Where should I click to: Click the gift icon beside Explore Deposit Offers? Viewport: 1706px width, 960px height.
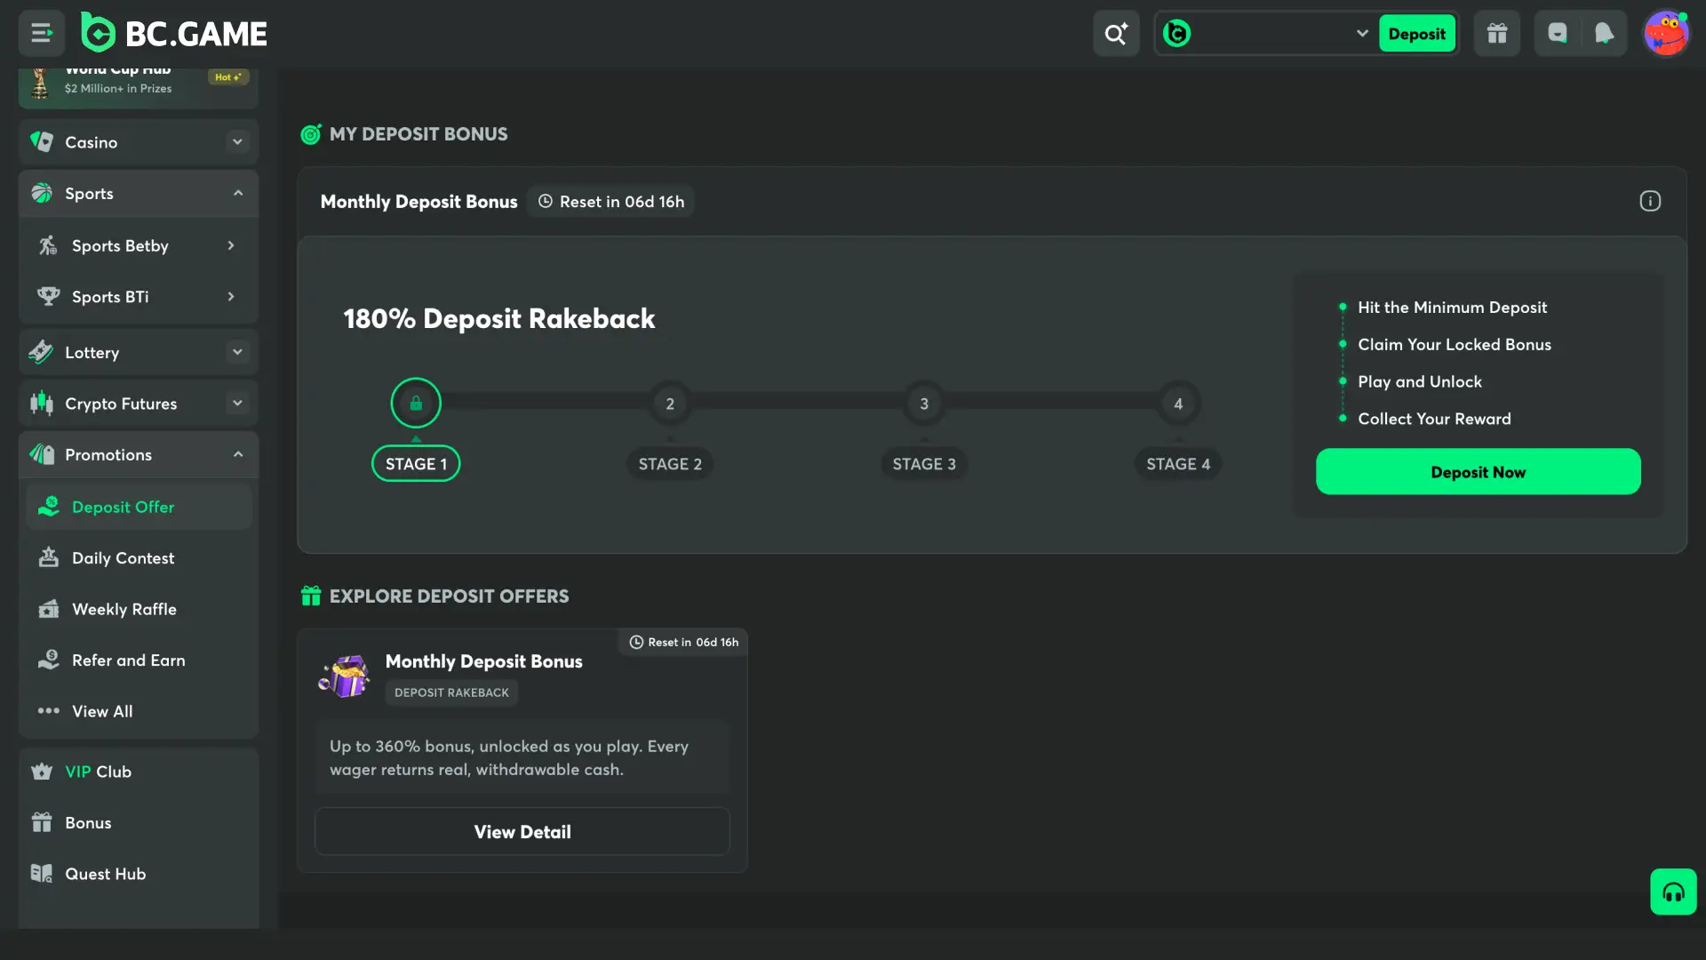pyautogui.click(x=311, y=596)
